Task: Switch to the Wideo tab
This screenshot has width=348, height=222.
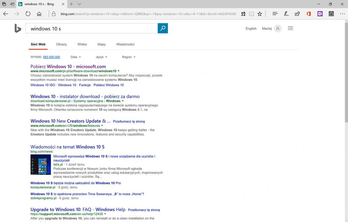Action: click(x=82, y=45)
